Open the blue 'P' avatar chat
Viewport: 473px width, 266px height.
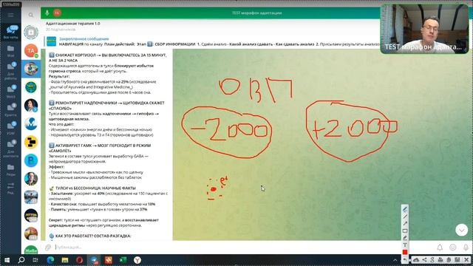point(31,160)
